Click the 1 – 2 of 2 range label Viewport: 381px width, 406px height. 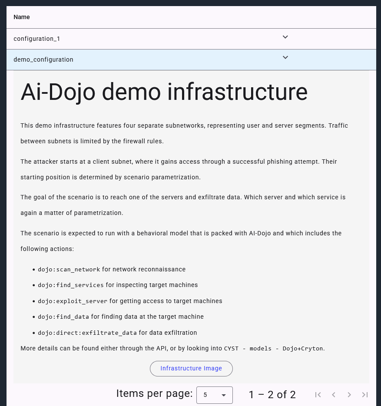coord(272,395)
